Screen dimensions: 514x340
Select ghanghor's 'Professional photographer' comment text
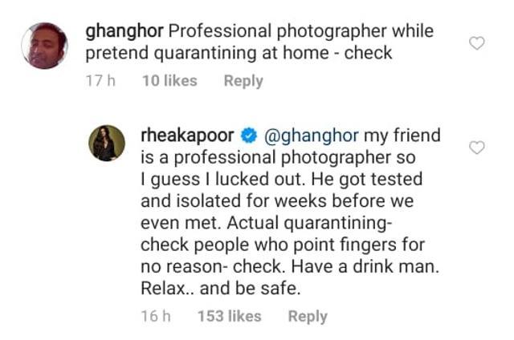pyautogui.click(x=259, y=42)
